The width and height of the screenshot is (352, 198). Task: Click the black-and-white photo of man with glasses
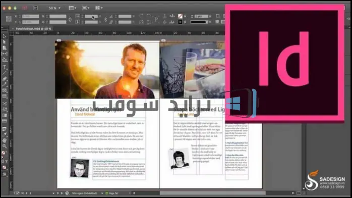point(80,168)
